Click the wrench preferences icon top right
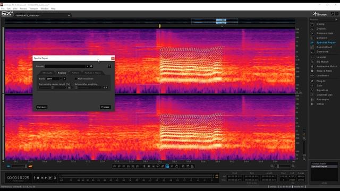This screenshot has height=191, width=340. (333, 14)
